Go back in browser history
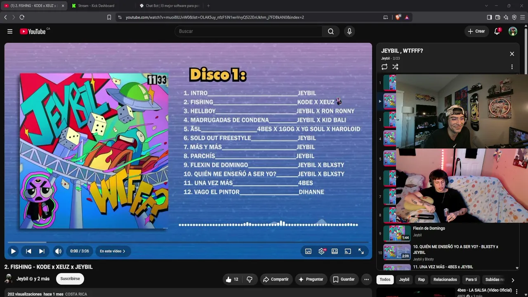Image resolution: width=528 pixels, height=297 pixels. click(x=5, y=17)
